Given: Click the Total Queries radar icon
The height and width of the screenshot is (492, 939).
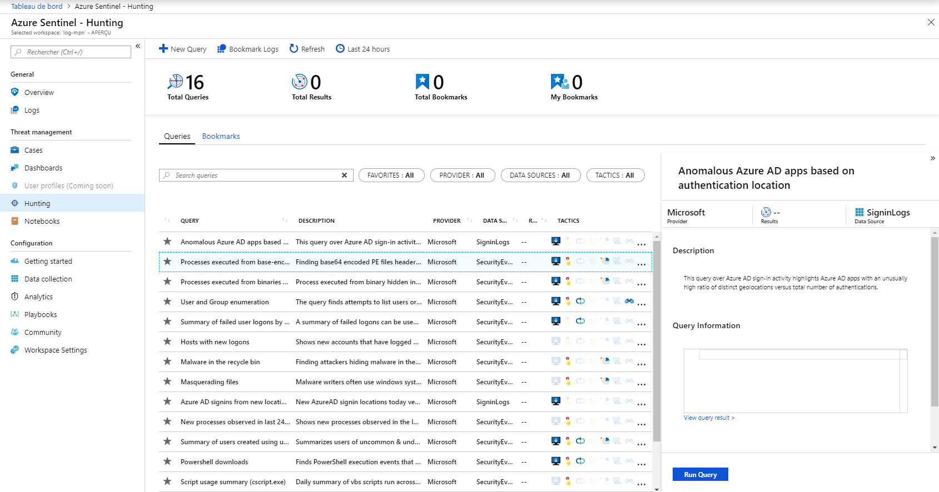Looking at the screenshot, I should tap(175, 82).
